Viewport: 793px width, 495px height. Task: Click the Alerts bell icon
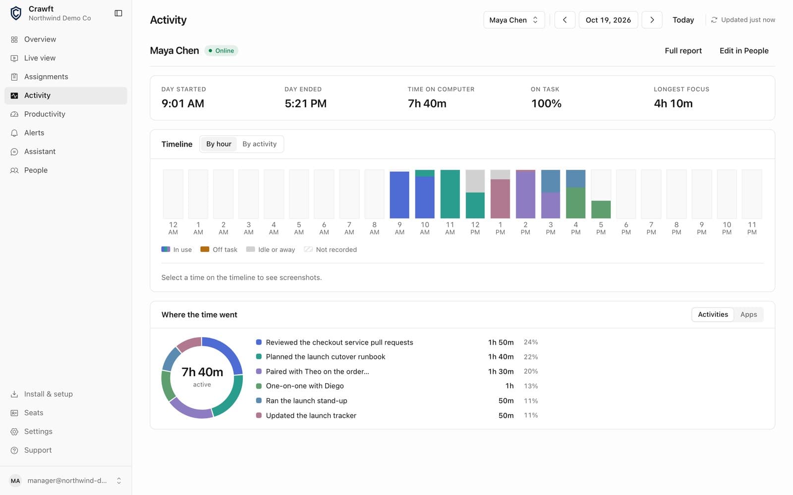coord(14,133)
